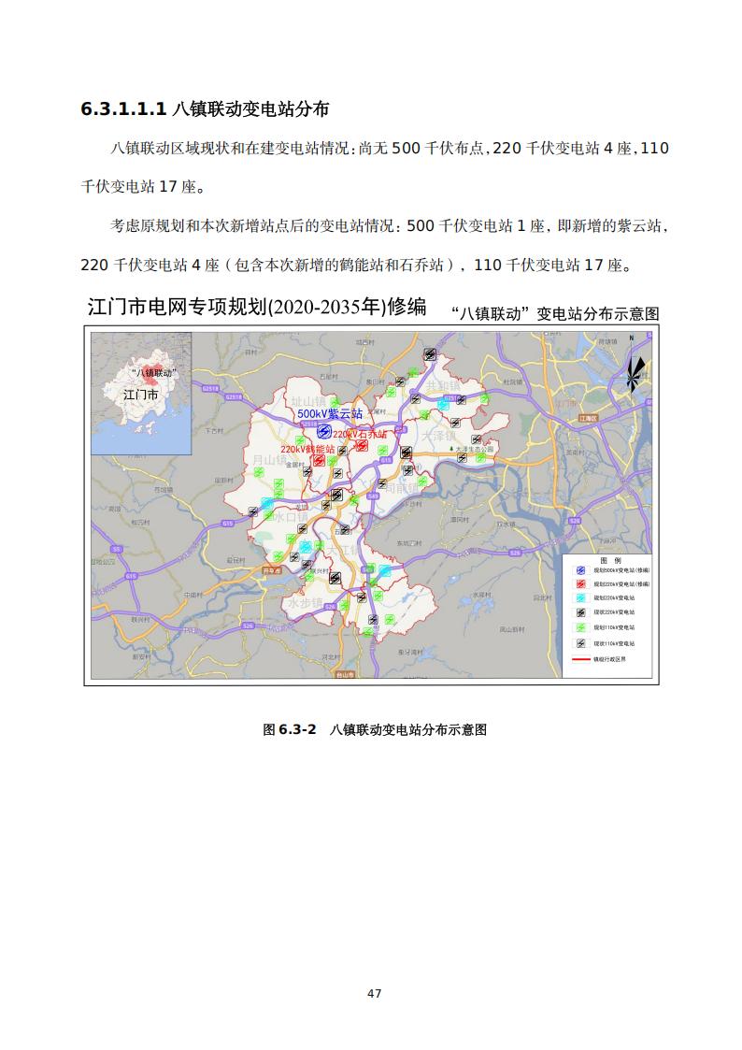Click line starting 220 千伏变电站 4 座（包含本次新增
Screen dimensions: 742x1050
(x=356, y=266)
